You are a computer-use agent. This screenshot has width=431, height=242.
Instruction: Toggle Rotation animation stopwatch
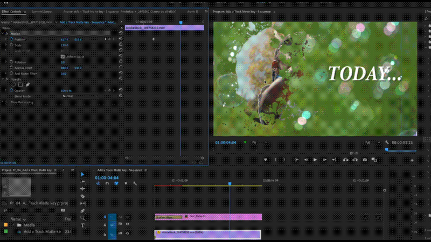coord(11,62)
